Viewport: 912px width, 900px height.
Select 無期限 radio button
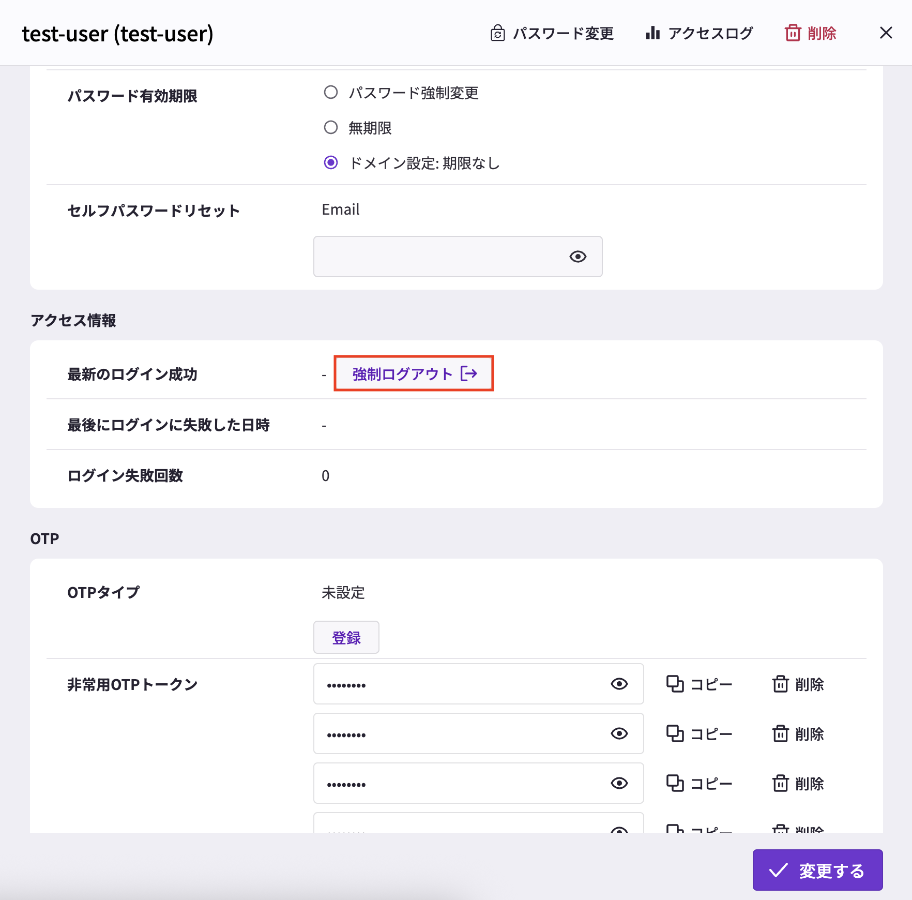[331, 128]
